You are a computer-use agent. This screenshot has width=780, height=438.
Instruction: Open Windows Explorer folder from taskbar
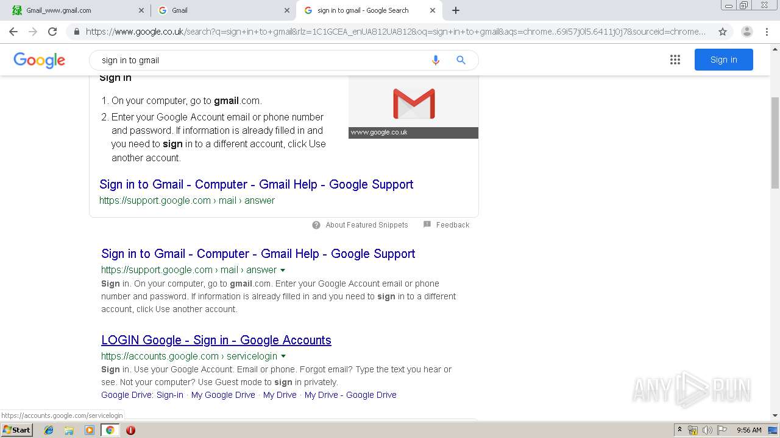click(x=69, y=430)
